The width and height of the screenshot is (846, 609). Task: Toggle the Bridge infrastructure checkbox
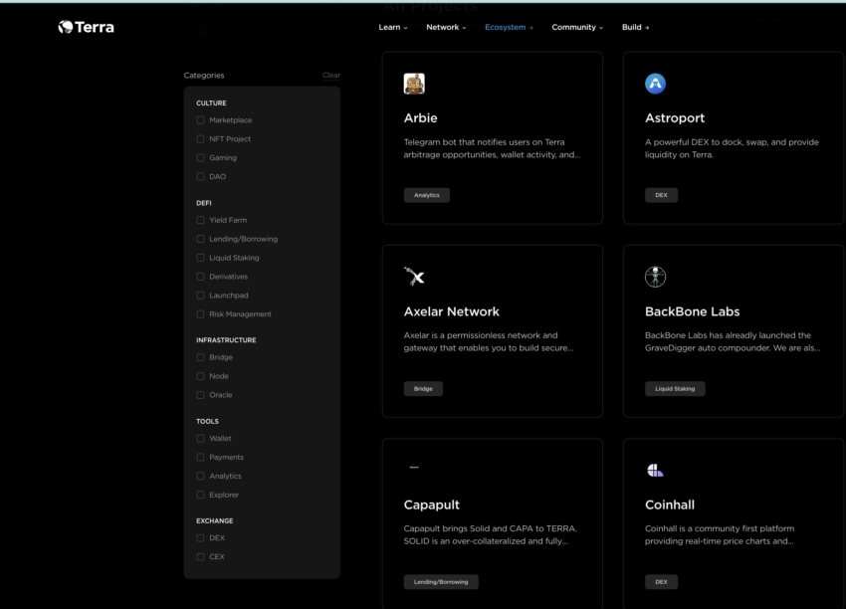tap(200, 357)
